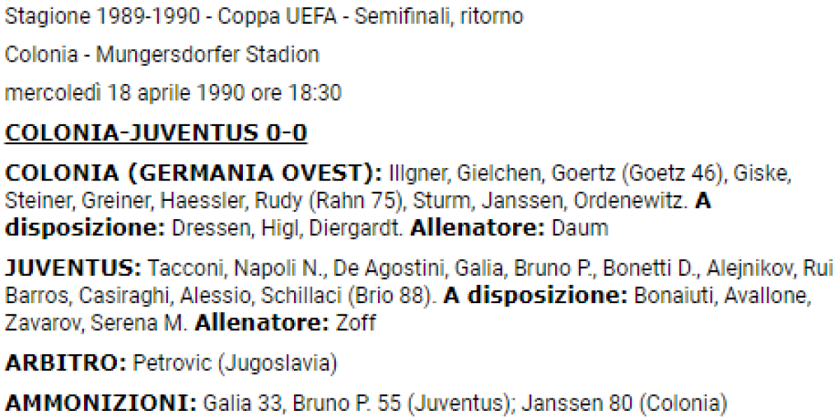840x420 pixels.
Task: Click the bold JUVENTUS: lineup label
Action: point(73,268)
